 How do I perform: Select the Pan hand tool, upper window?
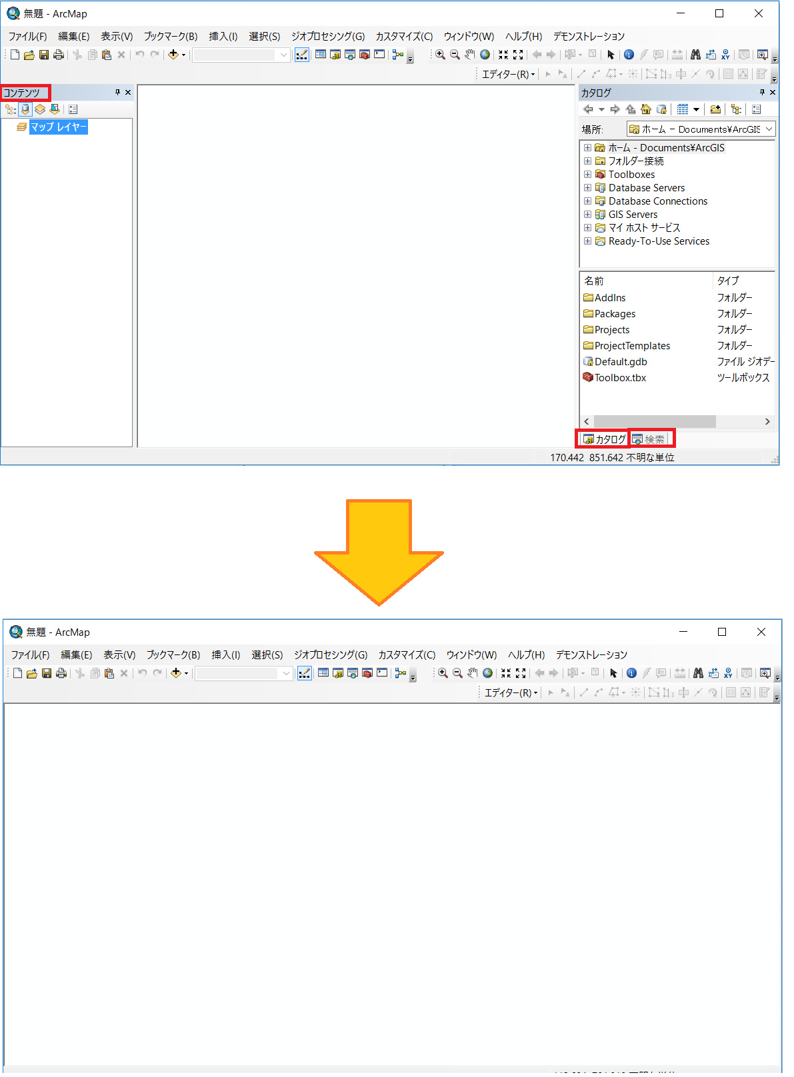[x=470, y=55]
